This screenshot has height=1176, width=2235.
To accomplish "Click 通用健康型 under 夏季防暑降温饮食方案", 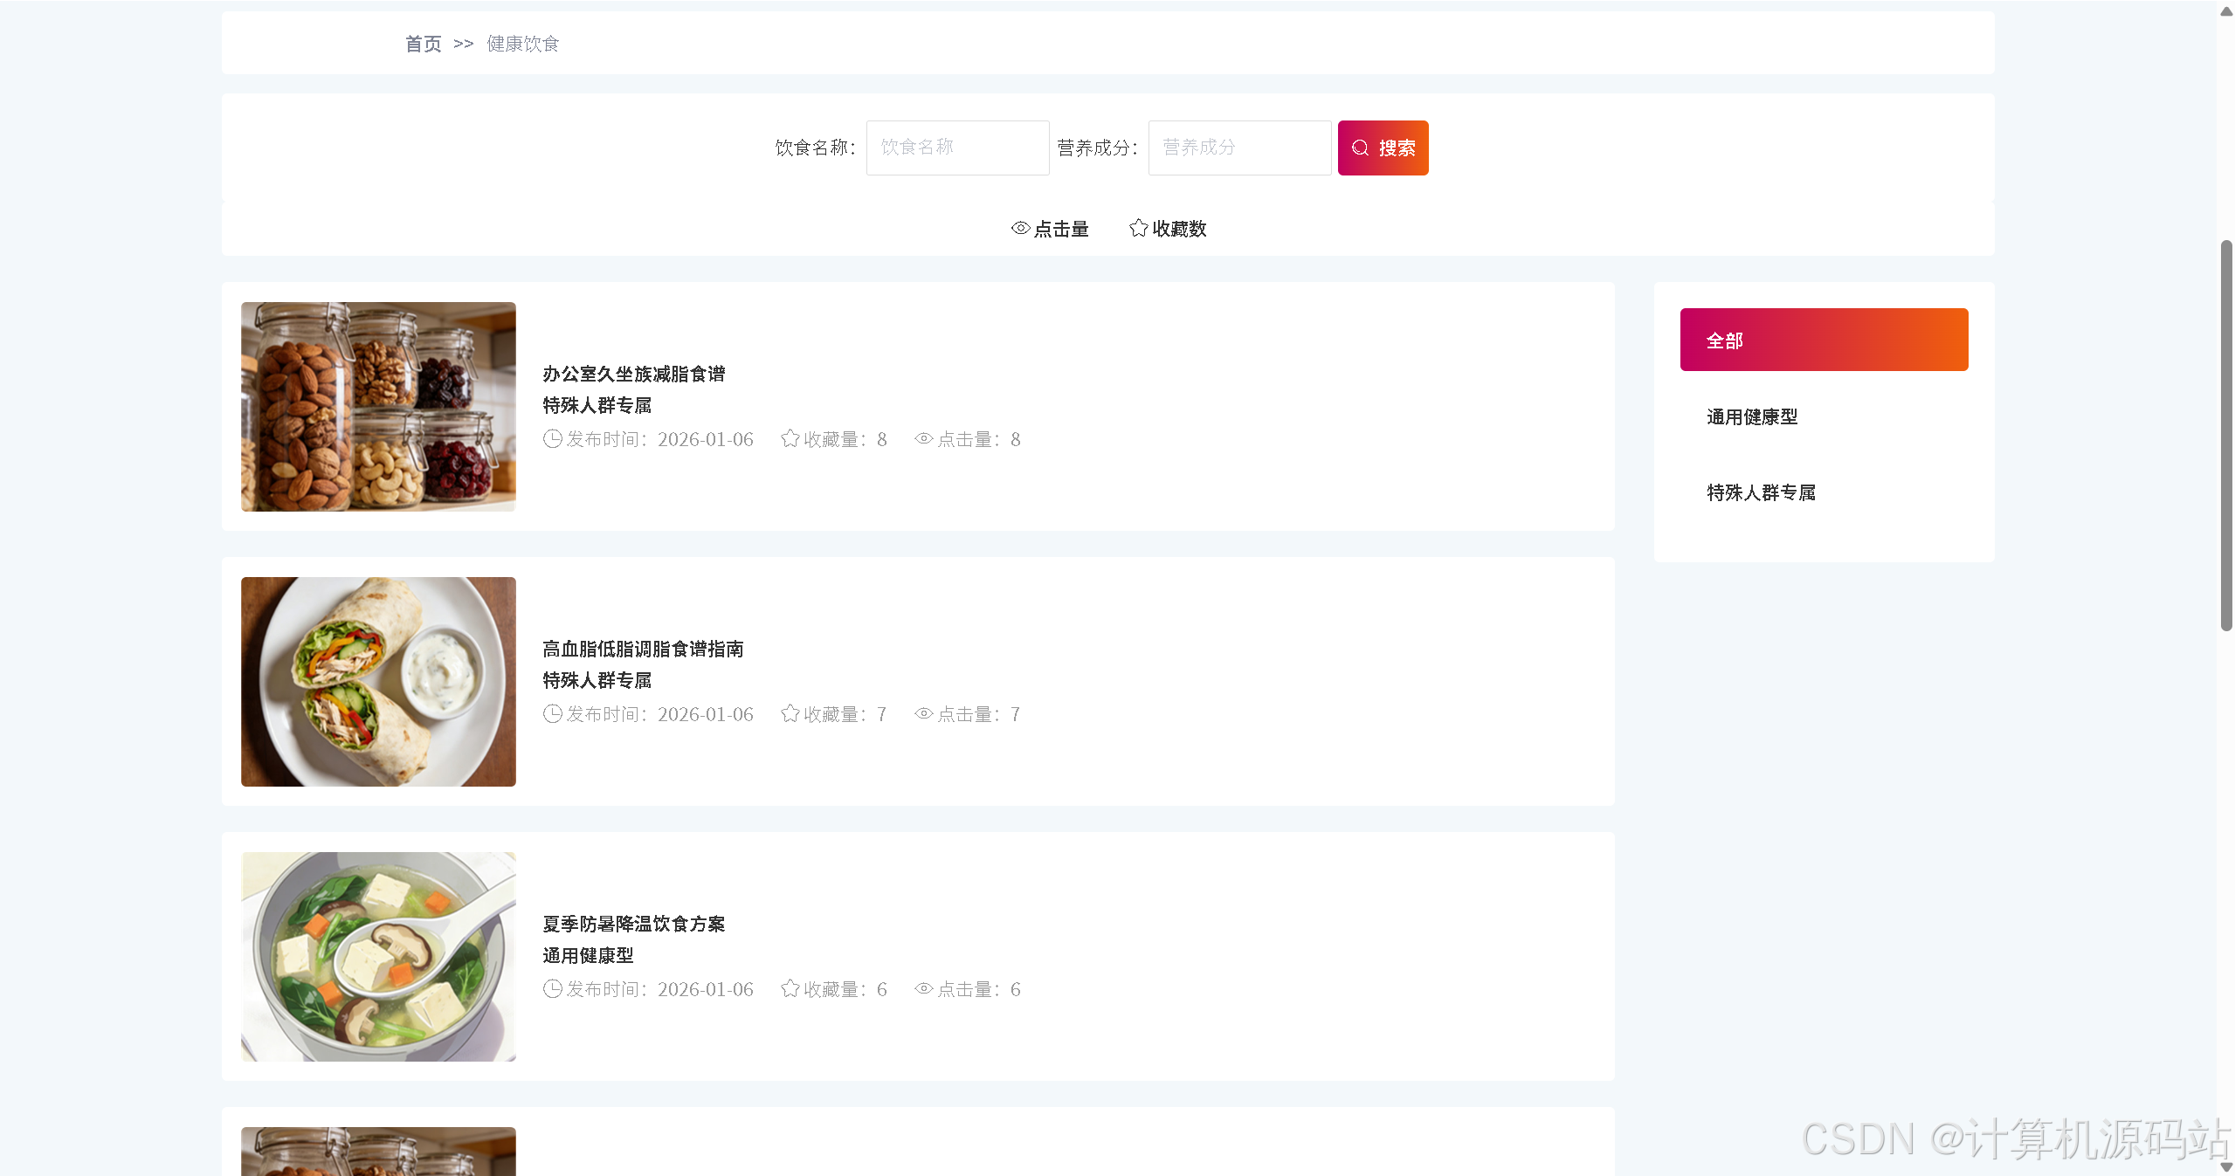I will coord(588,956).
